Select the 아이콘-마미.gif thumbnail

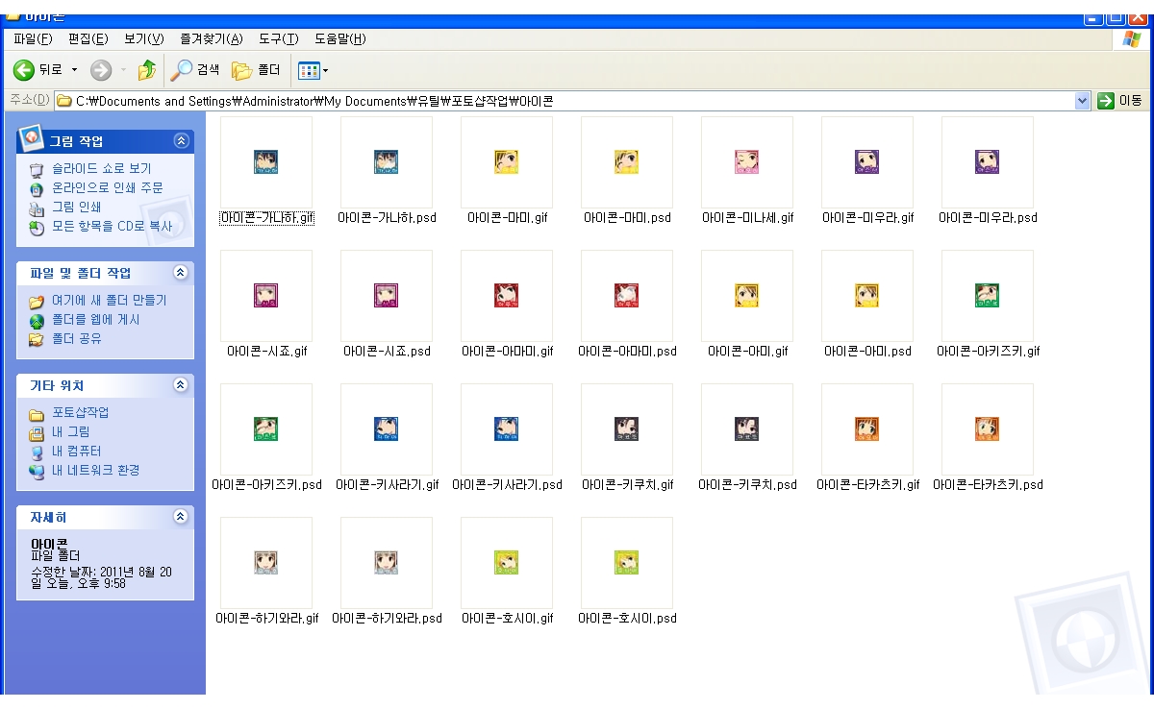(x=507, y=162)
